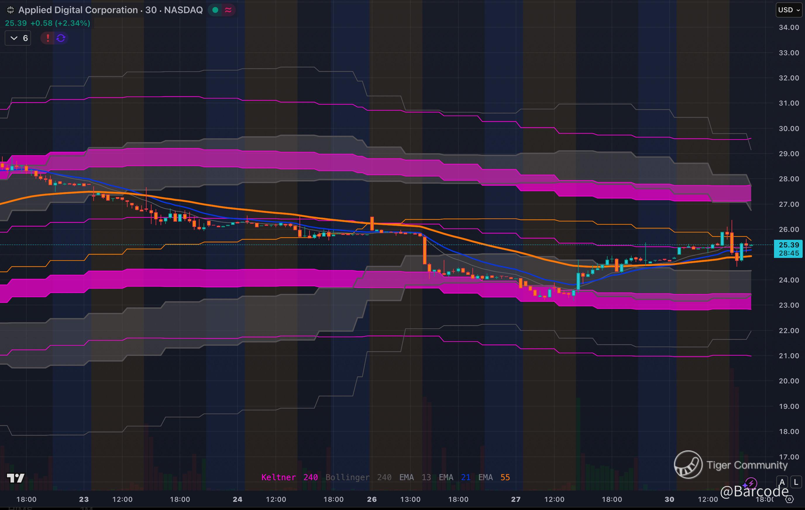Expand the collapsed indicators legend showing 6

[18, 38]
